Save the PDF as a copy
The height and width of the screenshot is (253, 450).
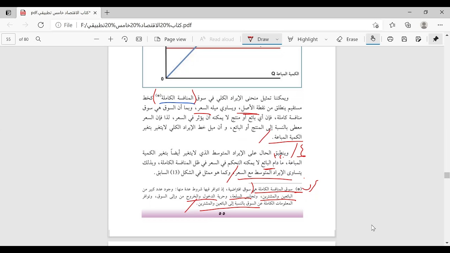coord(418,39)
